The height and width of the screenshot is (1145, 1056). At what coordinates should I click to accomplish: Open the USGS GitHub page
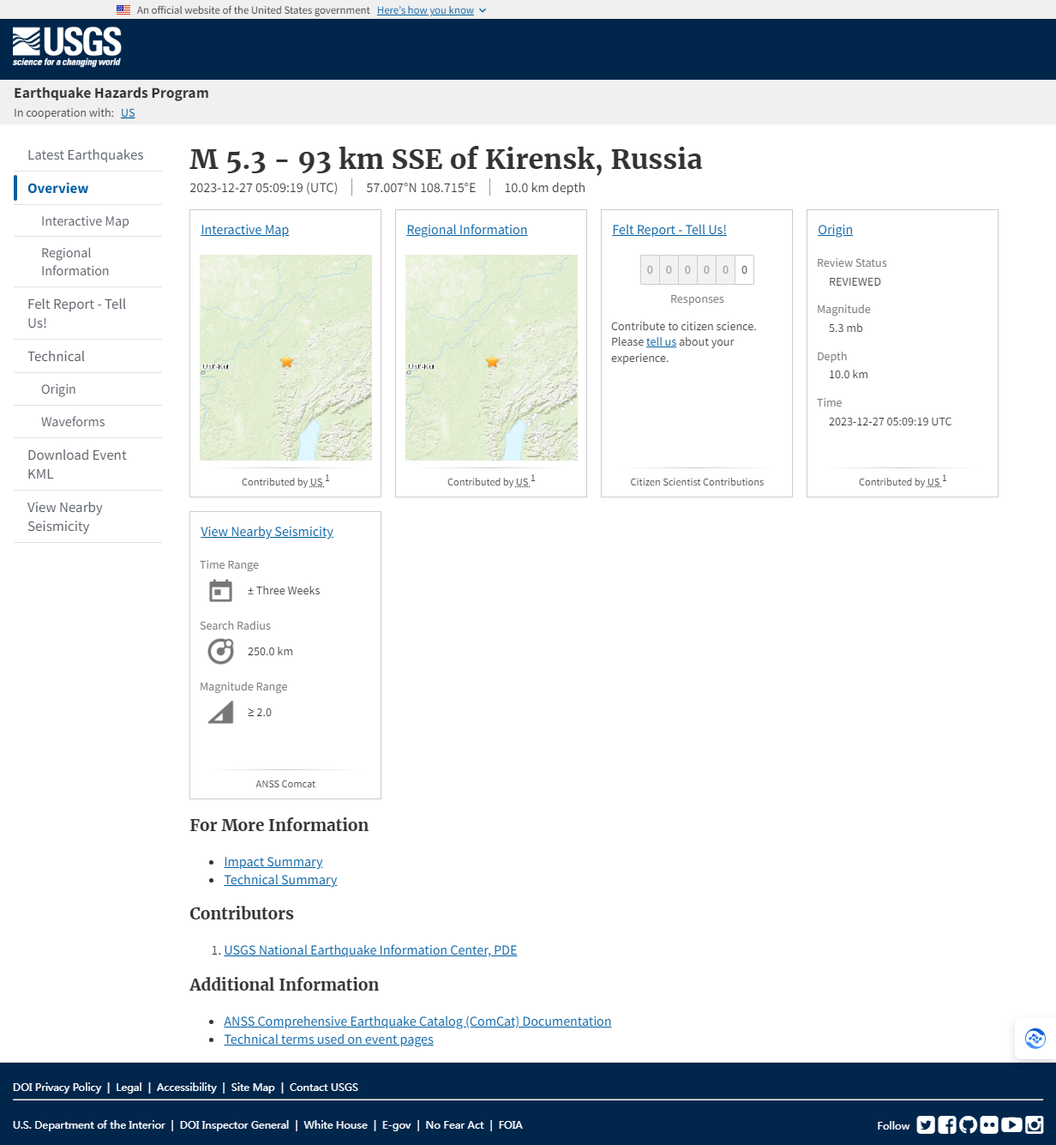(x=969, y=1124)
